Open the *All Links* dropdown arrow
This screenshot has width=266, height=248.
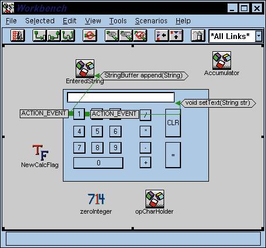click(x=258, y=36)
